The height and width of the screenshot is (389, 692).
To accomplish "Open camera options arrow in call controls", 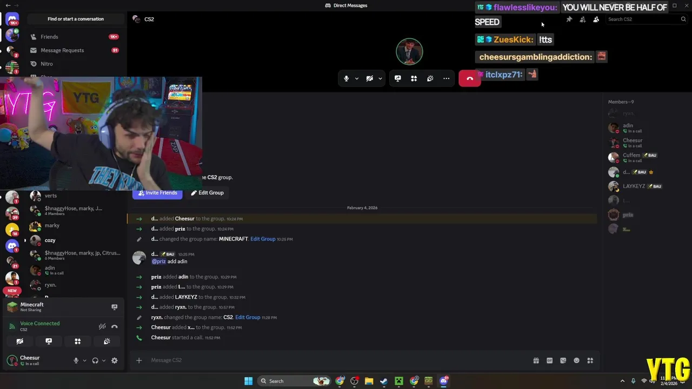I will pyautogui.click(x=380, y=79).
